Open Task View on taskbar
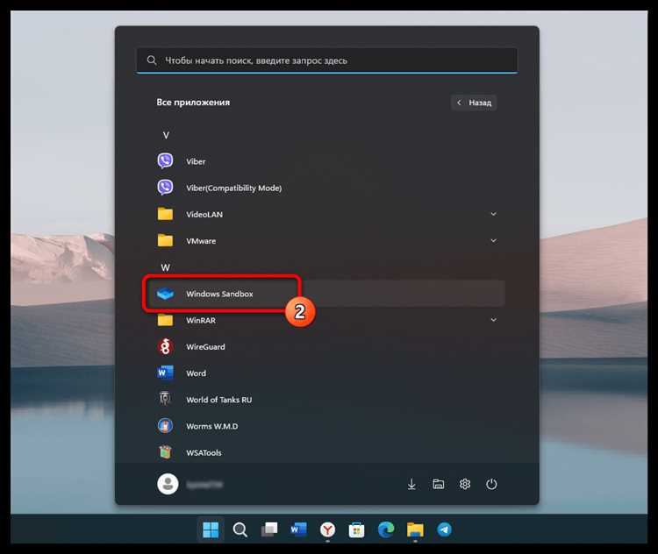The width and height of the screenshot is (658, 554). [x=269, y=529]
